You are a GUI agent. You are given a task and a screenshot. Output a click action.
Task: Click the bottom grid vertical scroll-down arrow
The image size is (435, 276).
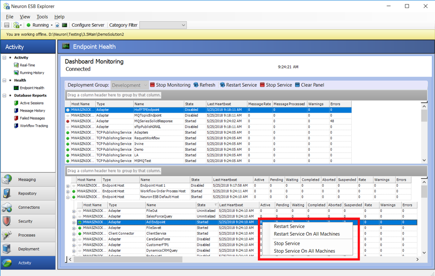tap(424, 253)
